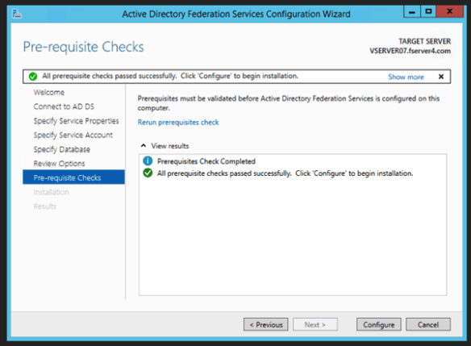Open Connect to AD DS step

click(64, 106)
